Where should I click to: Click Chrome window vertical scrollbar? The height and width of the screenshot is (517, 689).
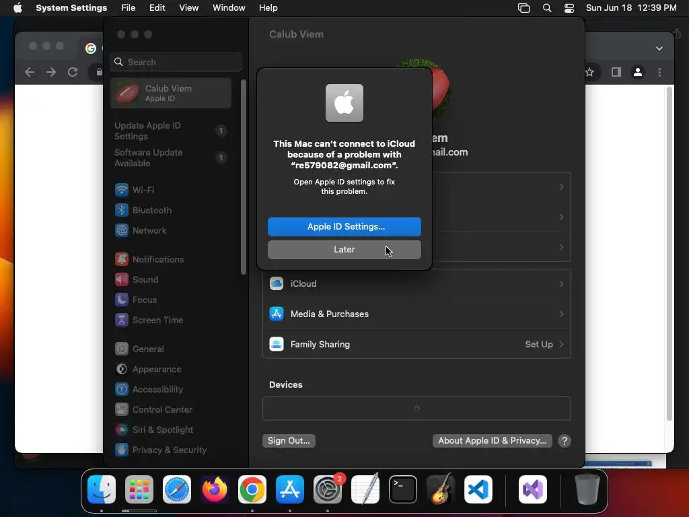click(x=669, y=254)
